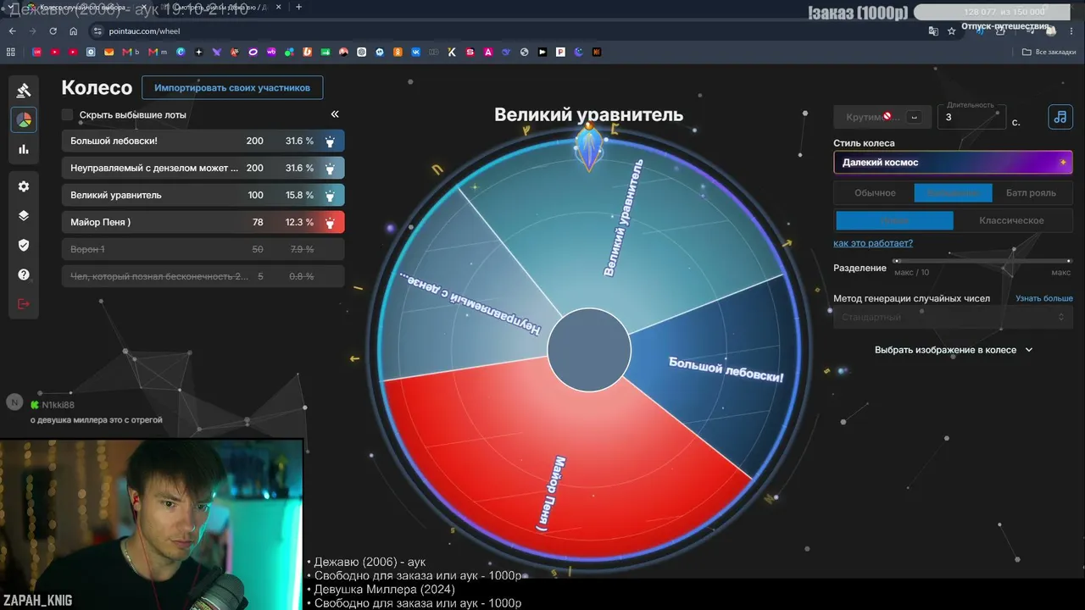Click the Длительность duration input field

pyautogui.click(x=971, y=117)
